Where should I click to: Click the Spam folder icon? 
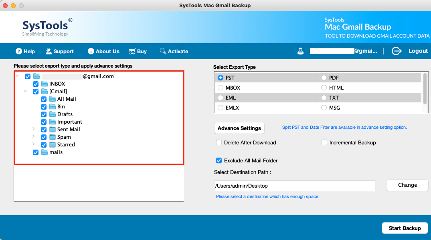coord(53,137)
